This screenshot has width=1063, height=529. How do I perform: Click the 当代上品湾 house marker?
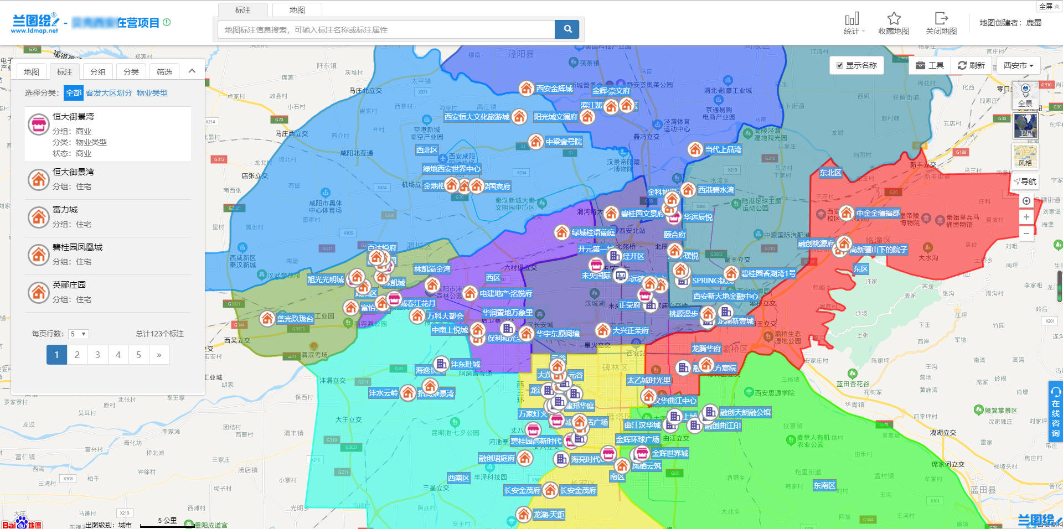[x=695, y=149]
